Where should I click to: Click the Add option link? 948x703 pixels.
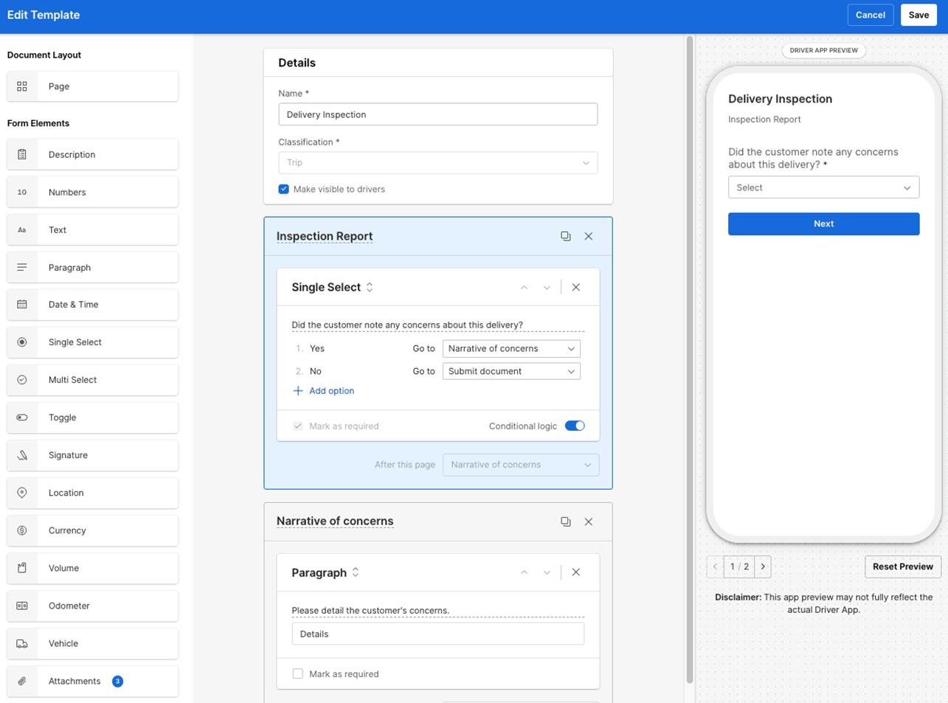(331, 391)
